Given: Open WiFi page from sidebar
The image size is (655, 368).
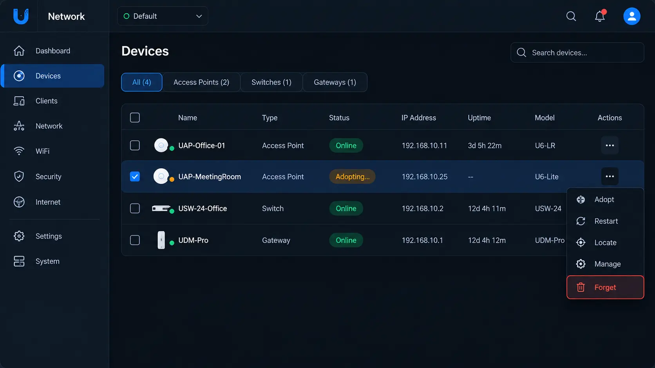Looking at the screenshot, I should click(x=53, y=151).
